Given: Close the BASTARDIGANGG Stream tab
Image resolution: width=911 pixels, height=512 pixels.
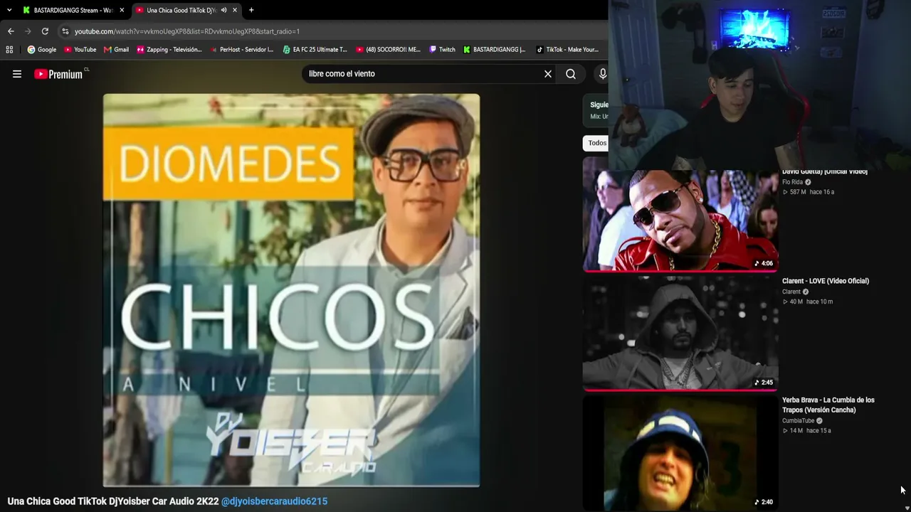Looking at the screenshot, I should point(122,10).
